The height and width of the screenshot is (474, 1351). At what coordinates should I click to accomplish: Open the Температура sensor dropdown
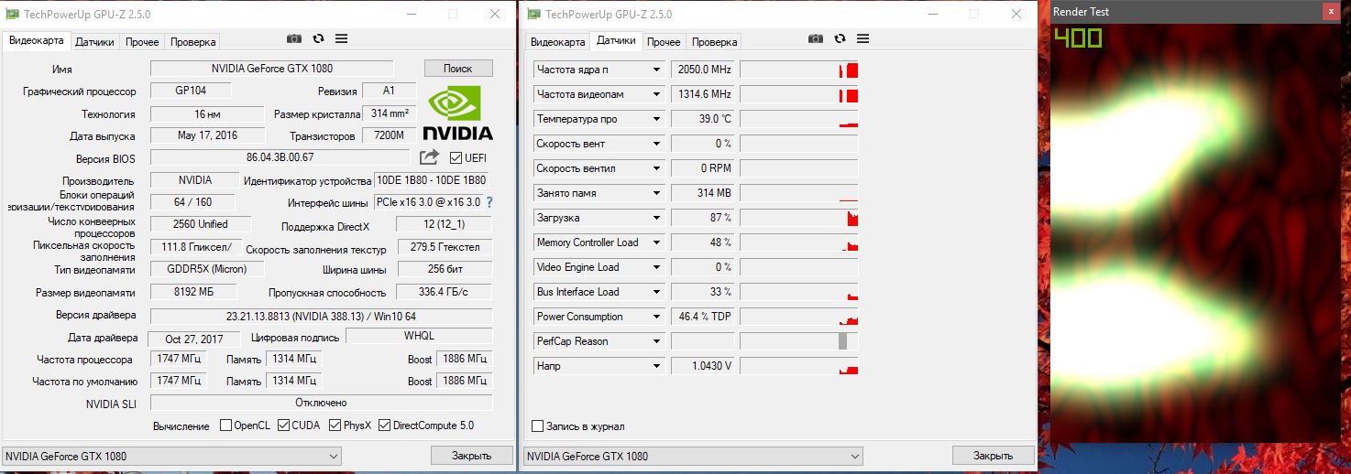[x=656, y=119]
